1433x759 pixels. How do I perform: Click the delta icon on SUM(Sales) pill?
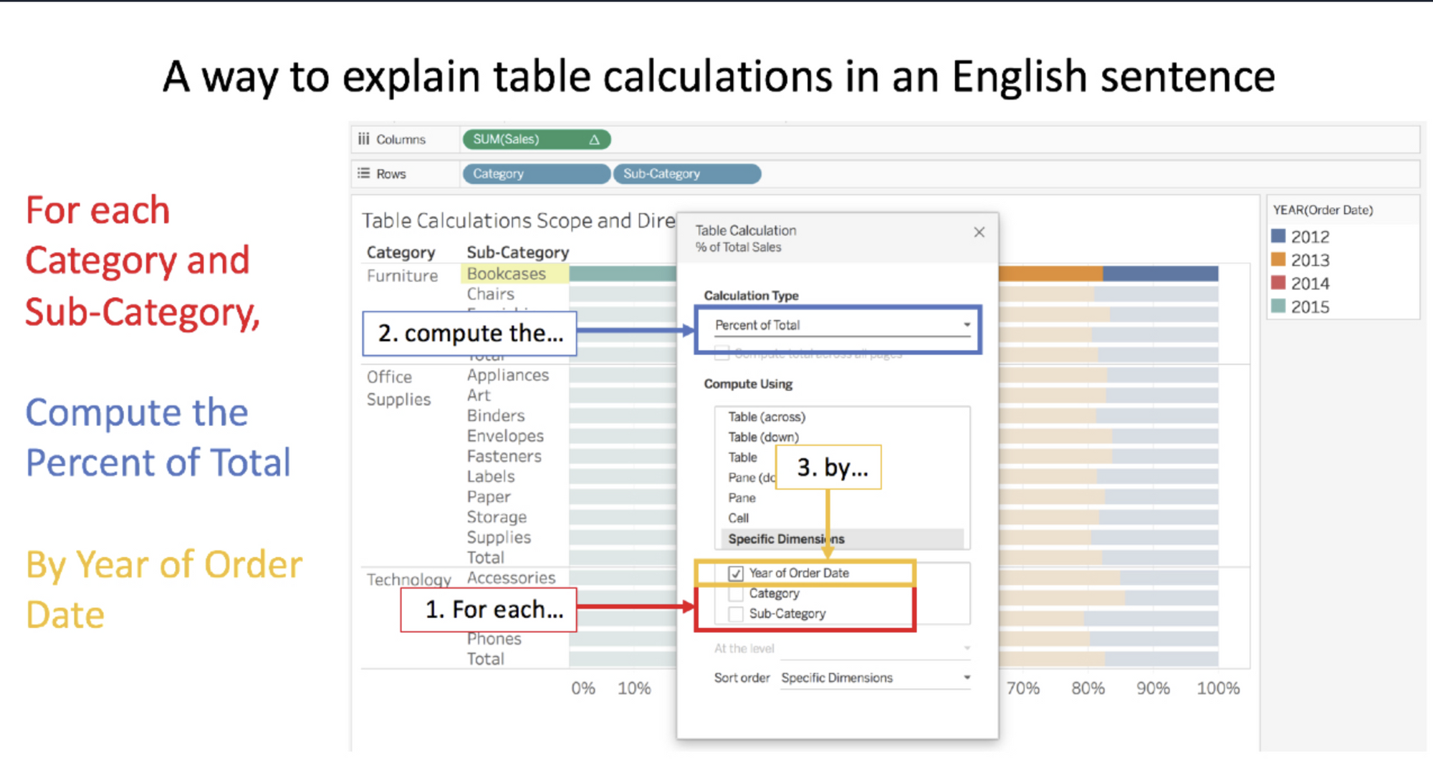[x=594, y=140]
